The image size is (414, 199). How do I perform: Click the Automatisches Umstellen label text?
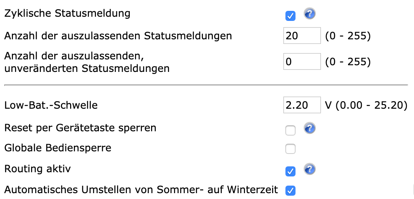click(141, 190)
